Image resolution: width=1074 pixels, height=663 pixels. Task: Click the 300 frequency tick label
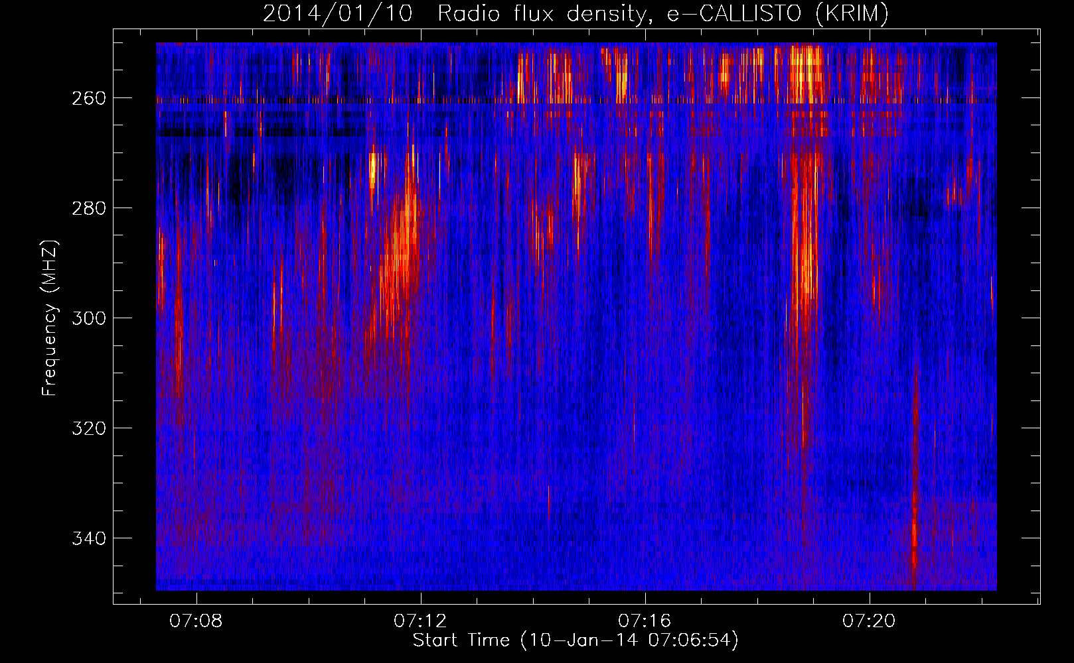tap(88, 318)
